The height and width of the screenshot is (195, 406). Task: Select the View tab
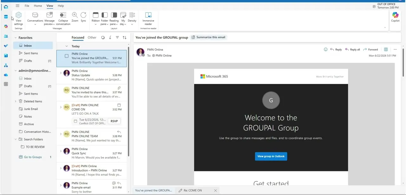[x=50, y=6]
